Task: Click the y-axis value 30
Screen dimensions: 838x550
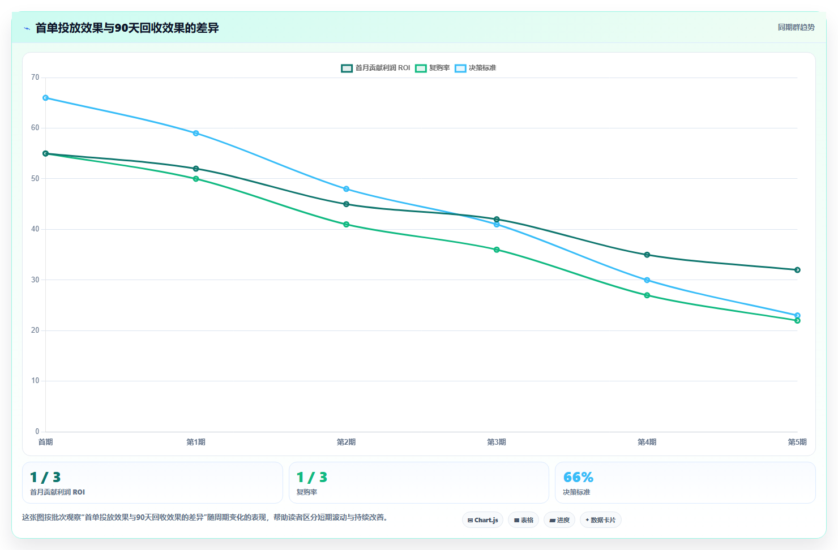Action: [35, 280]
